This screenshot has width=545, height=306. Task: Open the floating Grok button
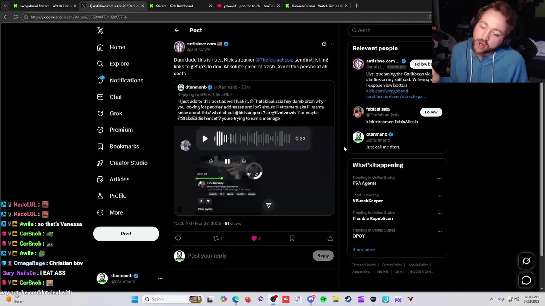(526, 261)
